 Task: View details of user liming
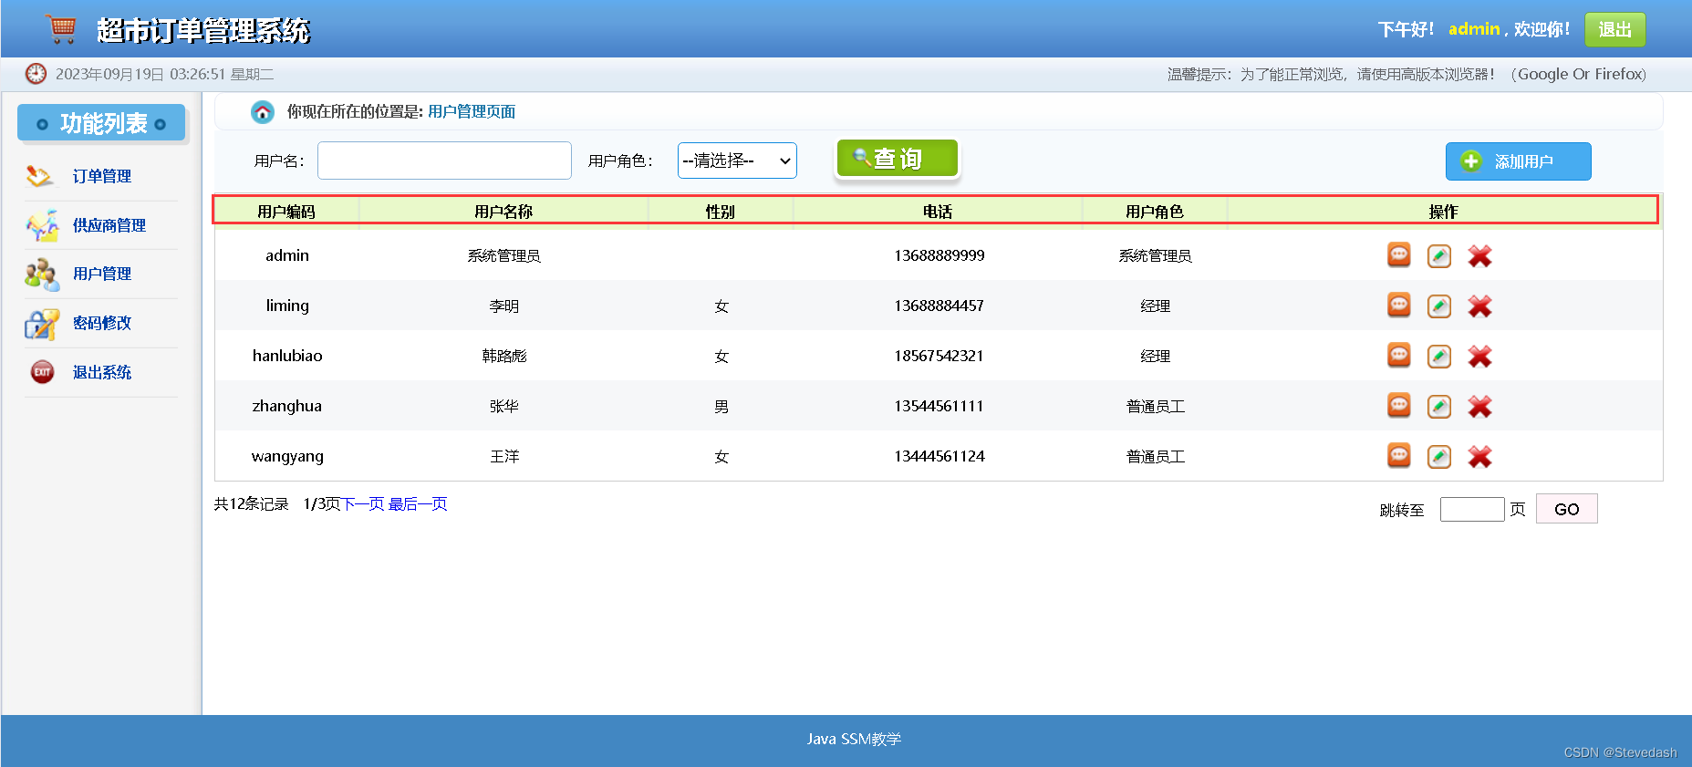[1398, 306]
